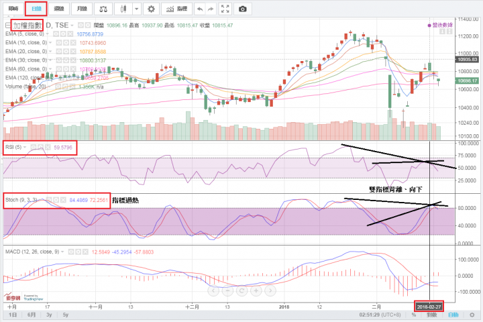Click the 02:51:29 (UTC+8) timezone clock
The image size is (483, 322).
tap(380, 315)
